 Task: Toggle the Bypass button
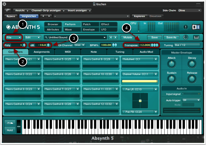(11, 16)
